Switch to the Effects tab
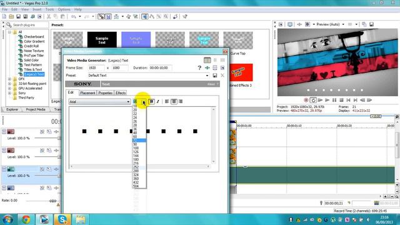Screen dimensions: 400x225 point(121,93)
